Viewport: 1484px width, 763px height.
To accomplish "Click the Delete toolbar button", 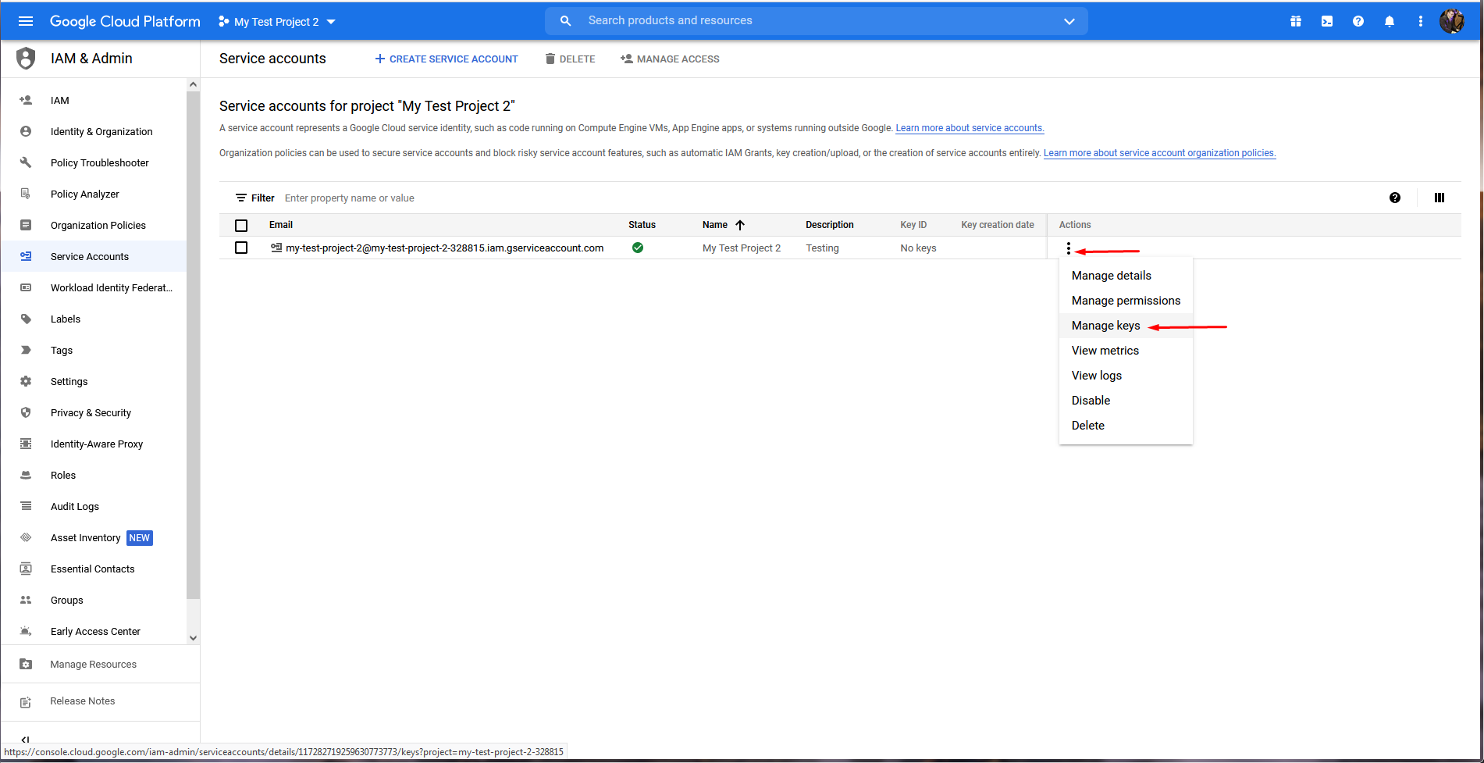I will 570,59.
